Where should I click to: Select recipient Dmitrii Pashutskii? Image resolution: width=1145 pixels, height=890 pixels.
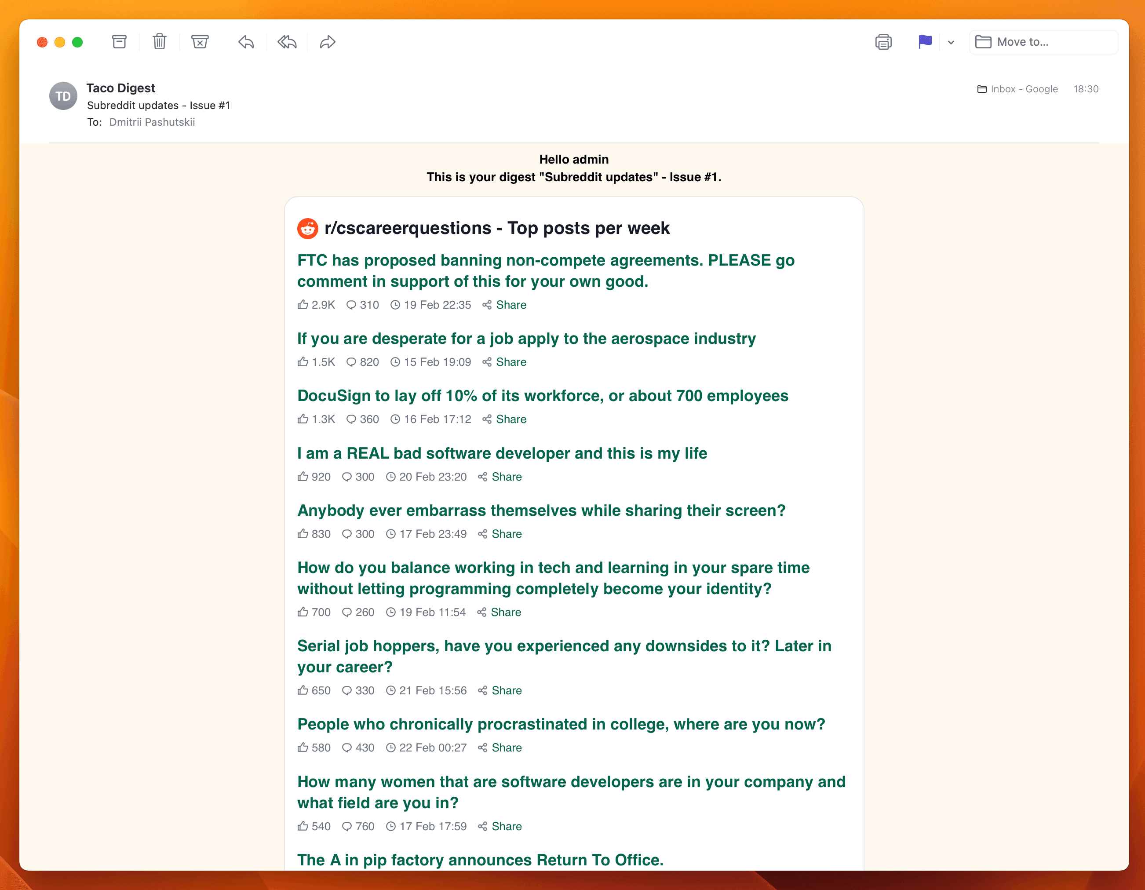point(152,122)
